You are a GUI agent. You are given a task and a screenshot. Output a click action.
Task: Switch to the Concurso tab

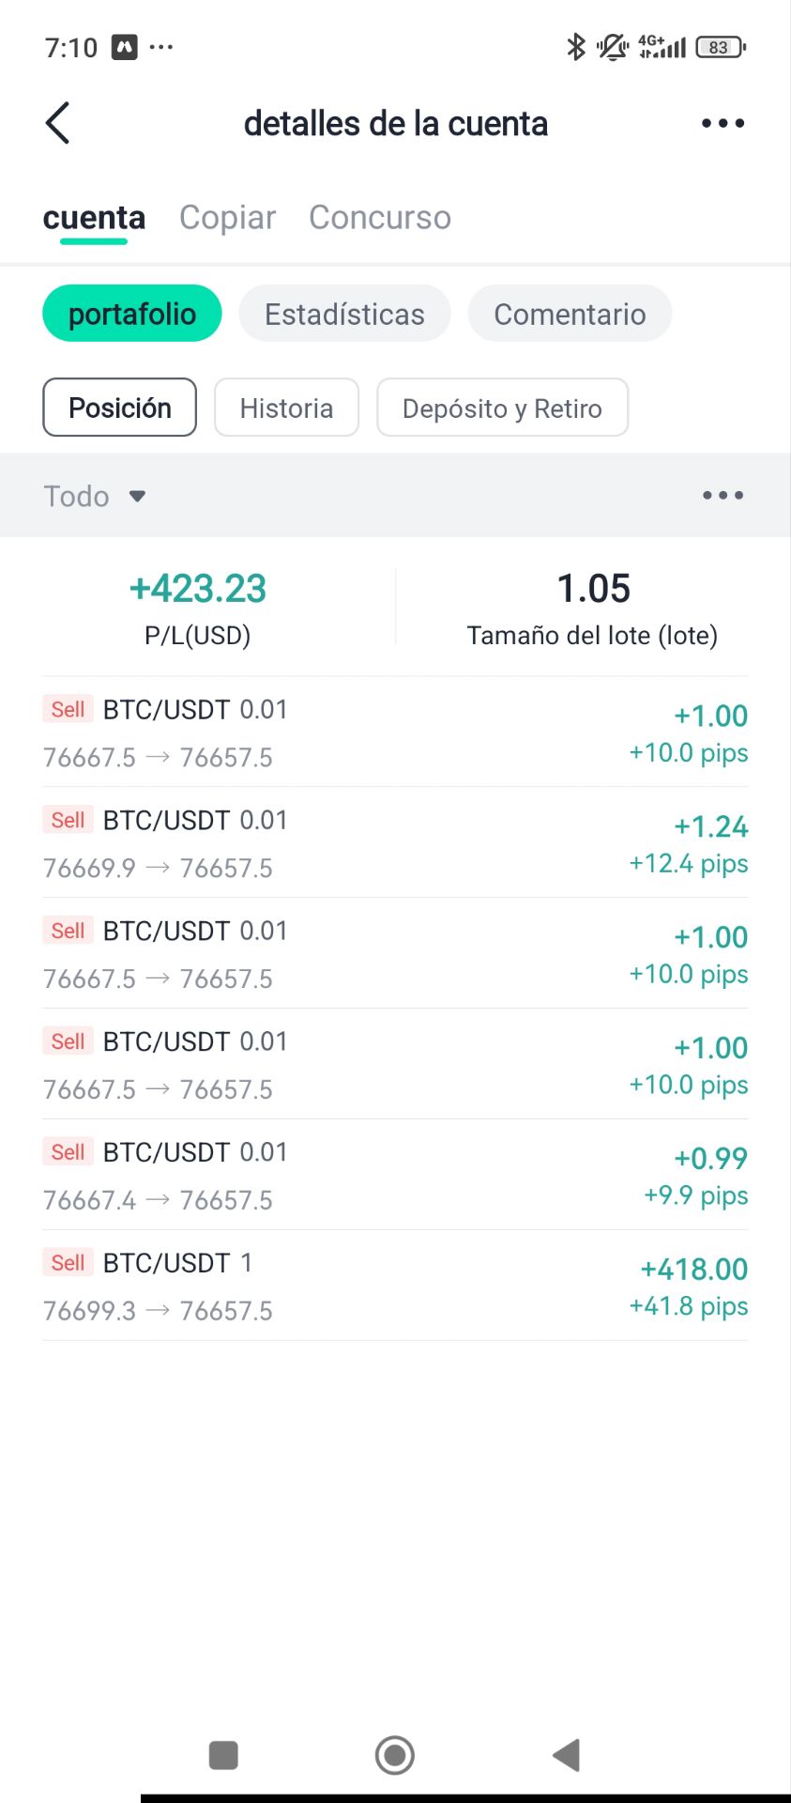pos(380,217)
